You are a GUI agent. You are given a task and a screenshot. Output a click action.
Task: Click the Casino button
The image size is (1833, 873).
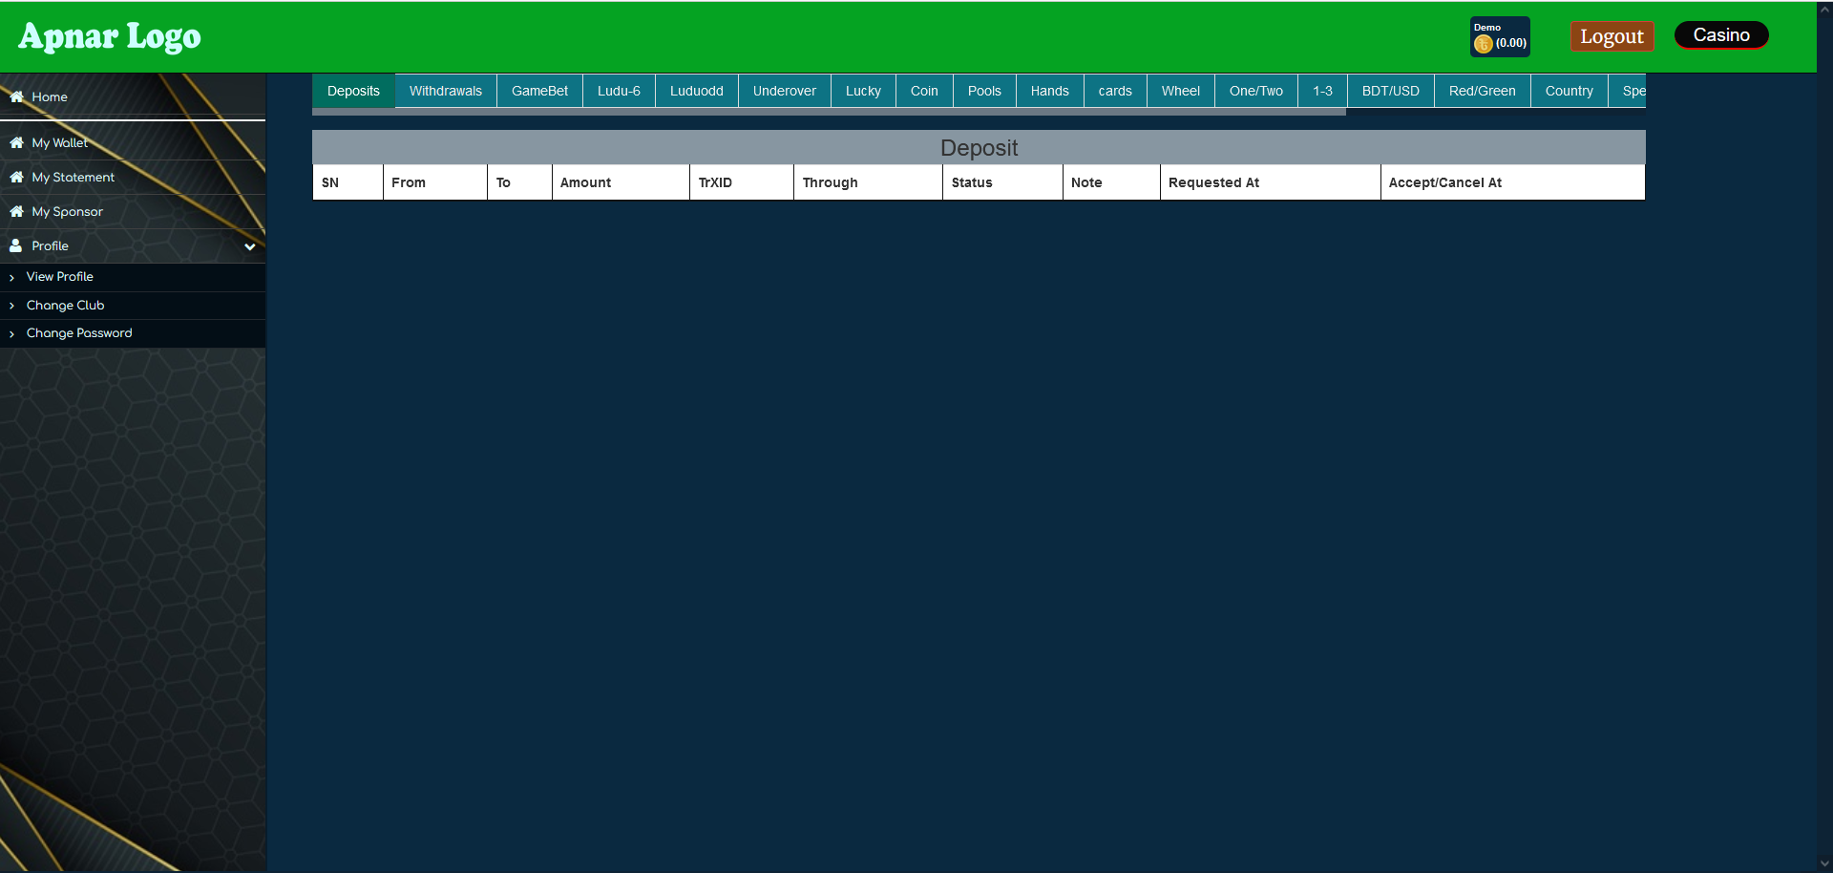tap(1720, 35)
